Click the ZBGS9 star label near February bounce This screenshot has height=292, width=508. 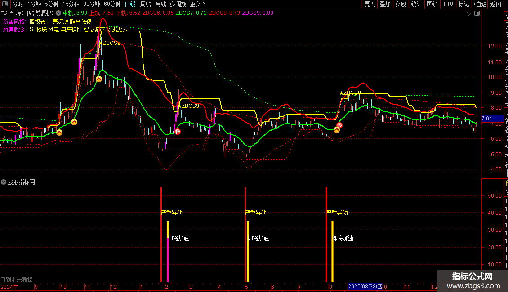(188, 106)
